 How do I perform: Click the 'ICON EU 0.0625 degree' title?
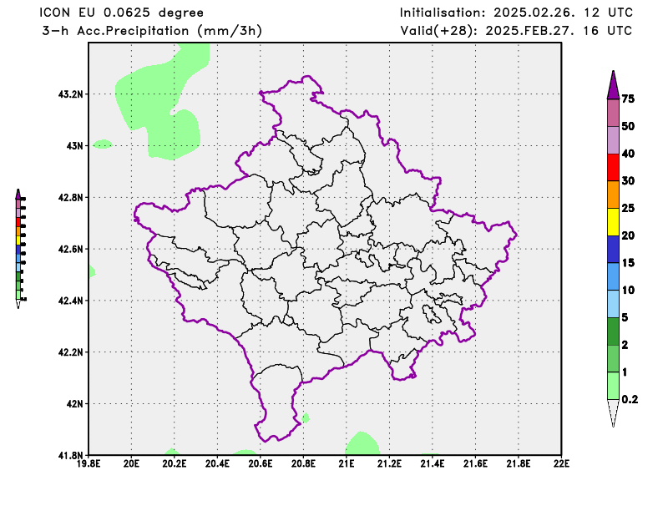click(x=121, y=13)
